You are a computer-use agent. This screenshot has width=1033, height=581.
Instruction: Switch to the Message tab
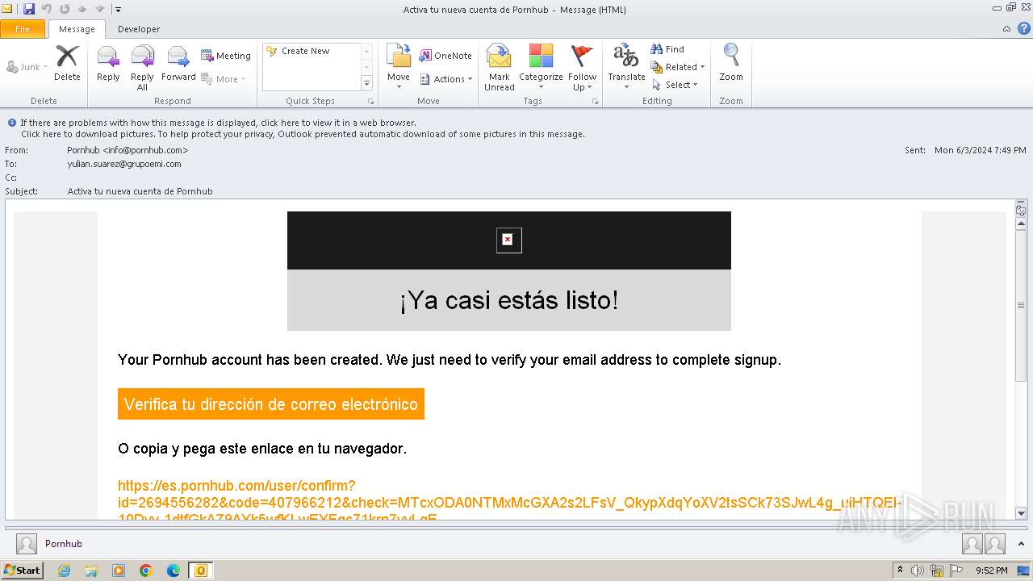(77, 29)
